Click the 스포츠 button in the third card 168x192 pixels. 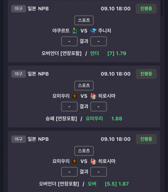84,151
